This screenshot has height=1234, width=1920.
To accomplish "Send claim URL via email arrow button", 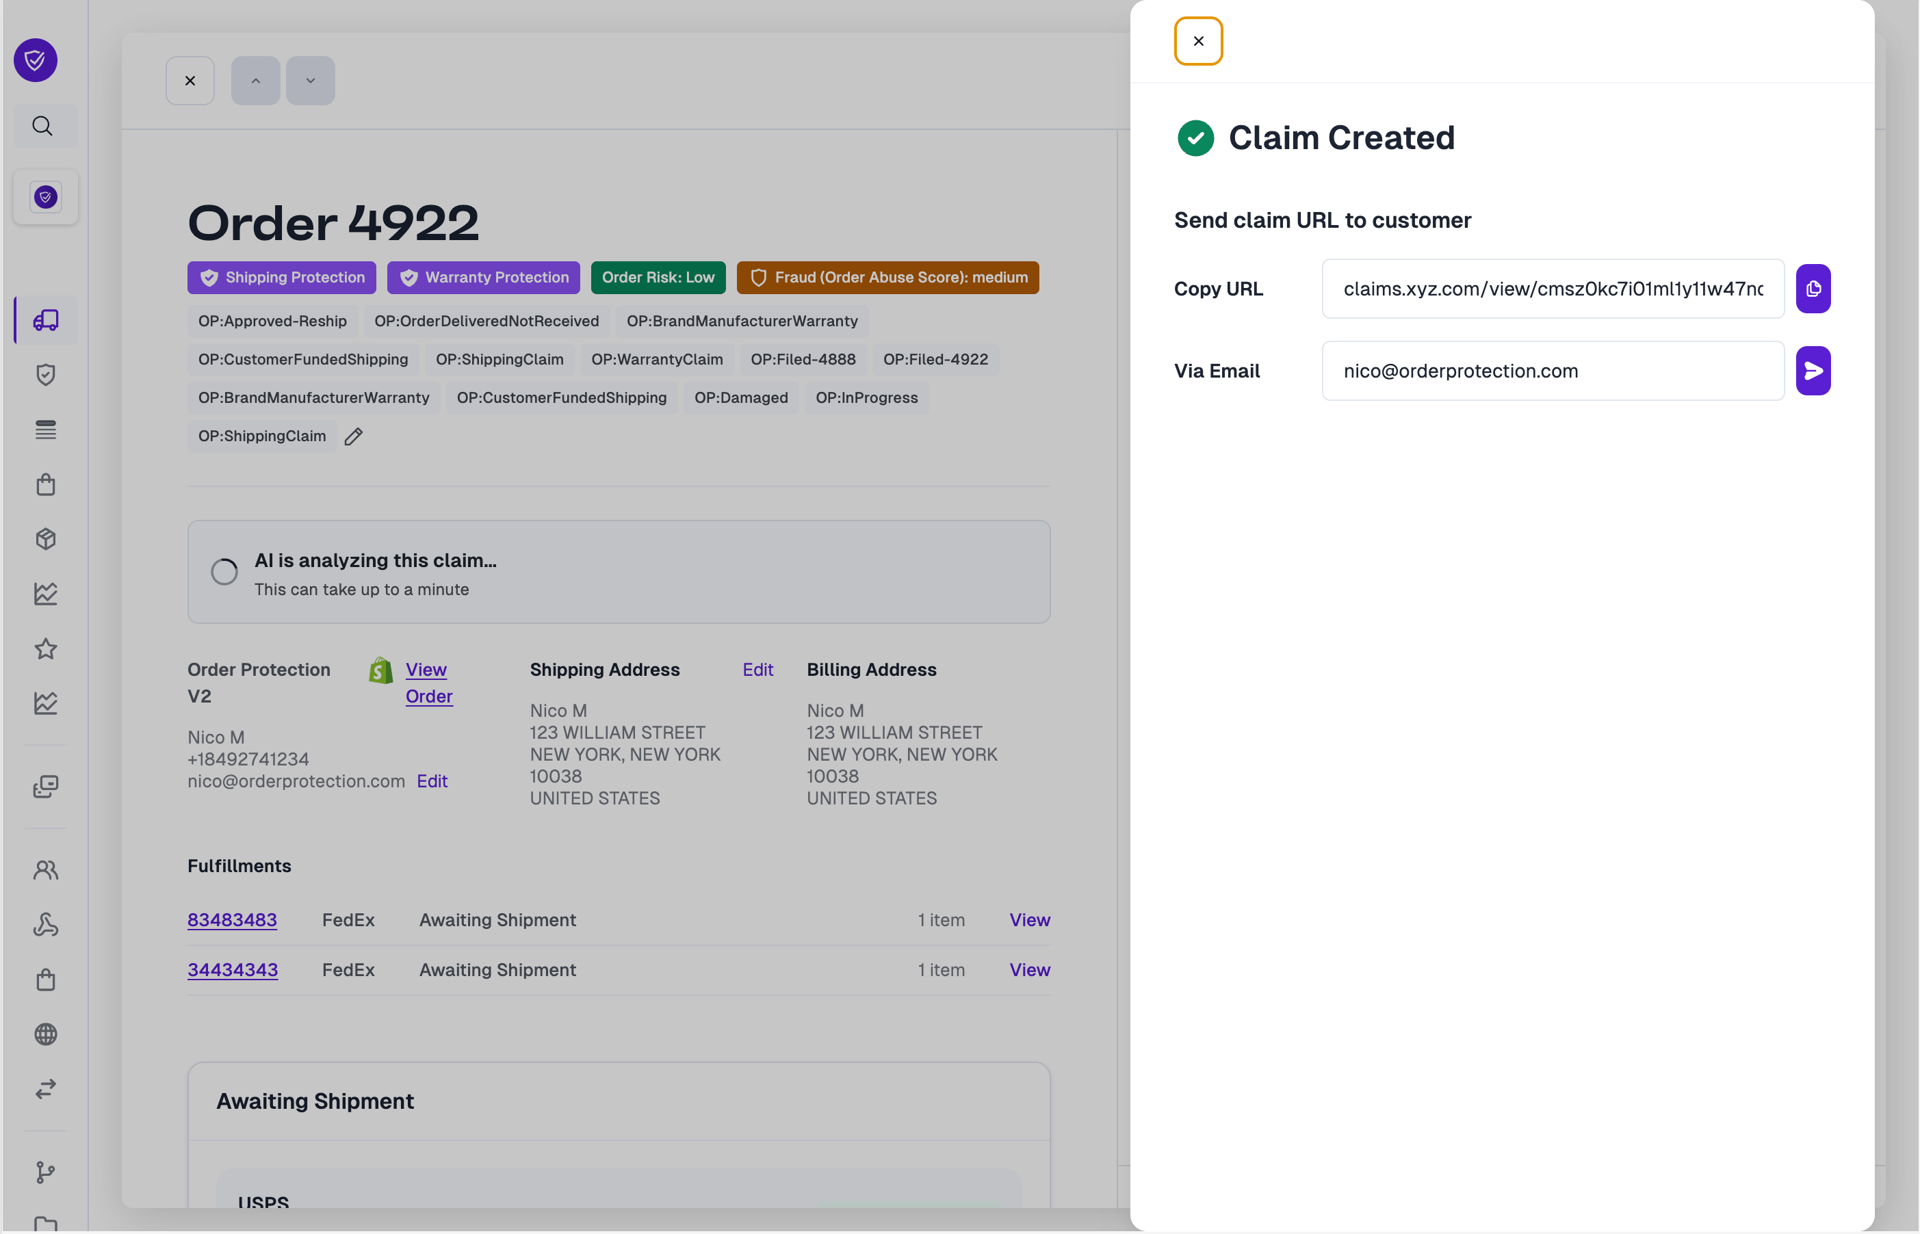I will point(1813,371).
